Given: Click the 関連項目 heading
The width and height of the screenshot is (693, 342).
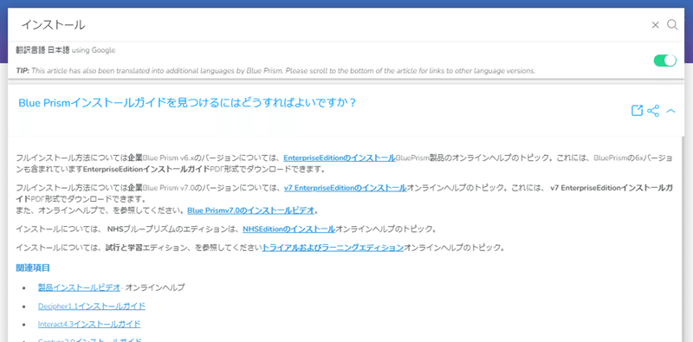Looking at the screenshot, I should coord(33,268).
